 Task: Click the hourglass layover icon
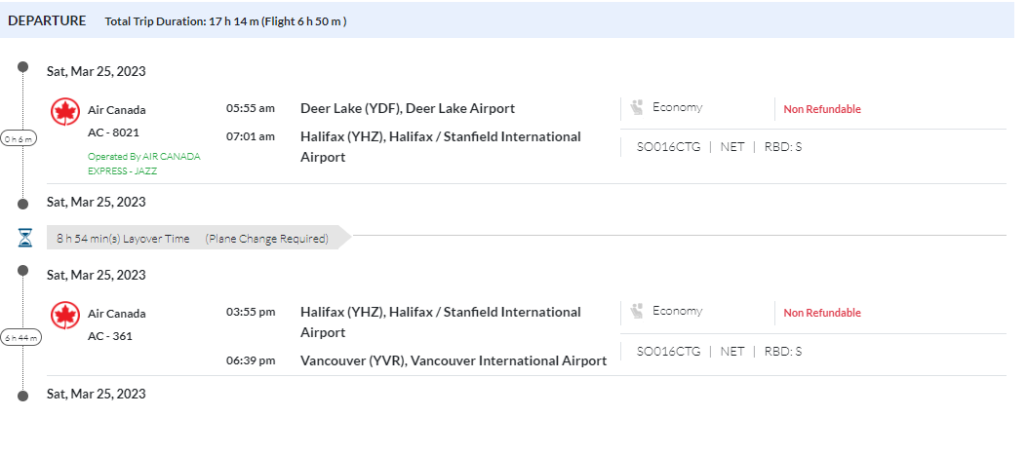(x=25, y=238)
